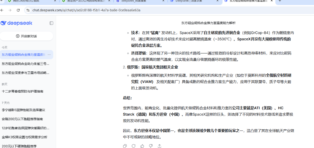Open chat 12岁初跑者选择回弹快缓震好的

tap(26, 128)
